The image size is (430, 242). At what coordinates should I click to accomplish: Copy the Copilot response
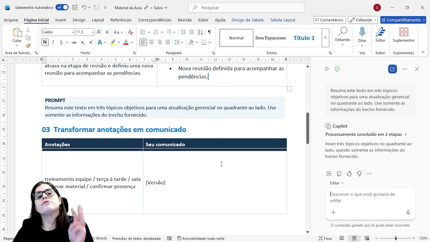click(x=339, y=174)
